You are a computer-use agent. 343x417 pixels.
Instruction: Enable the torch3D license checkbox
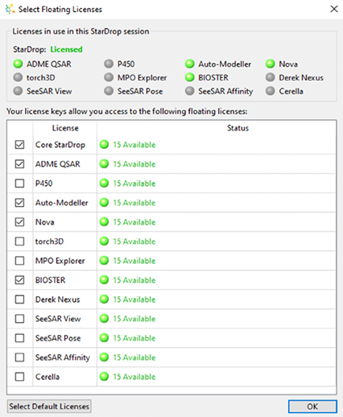point(19,242)
